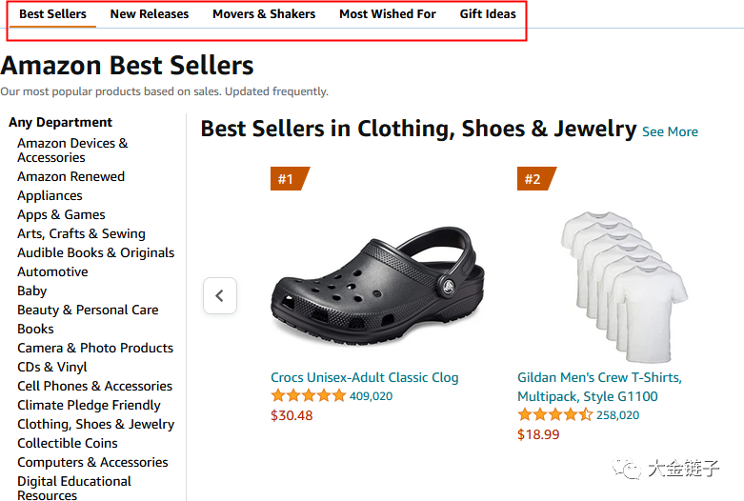
Task: Open Cell Phones & Accessories department
Action: [x=94, y=386]
